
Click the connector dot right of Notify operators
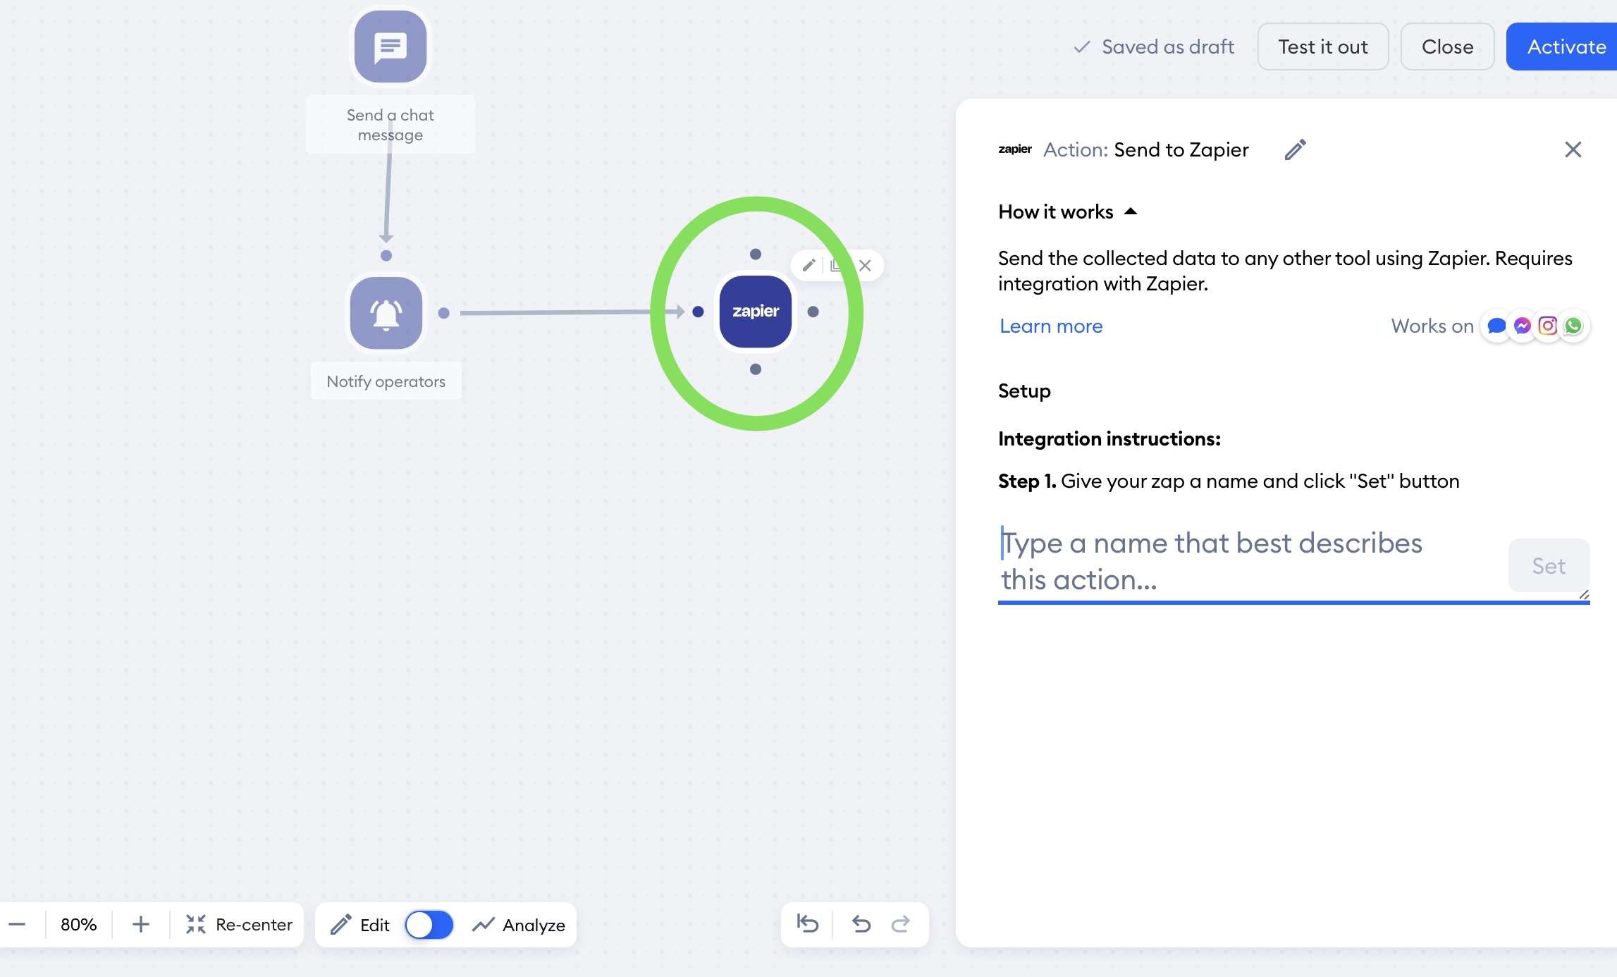tap(443, 313)
